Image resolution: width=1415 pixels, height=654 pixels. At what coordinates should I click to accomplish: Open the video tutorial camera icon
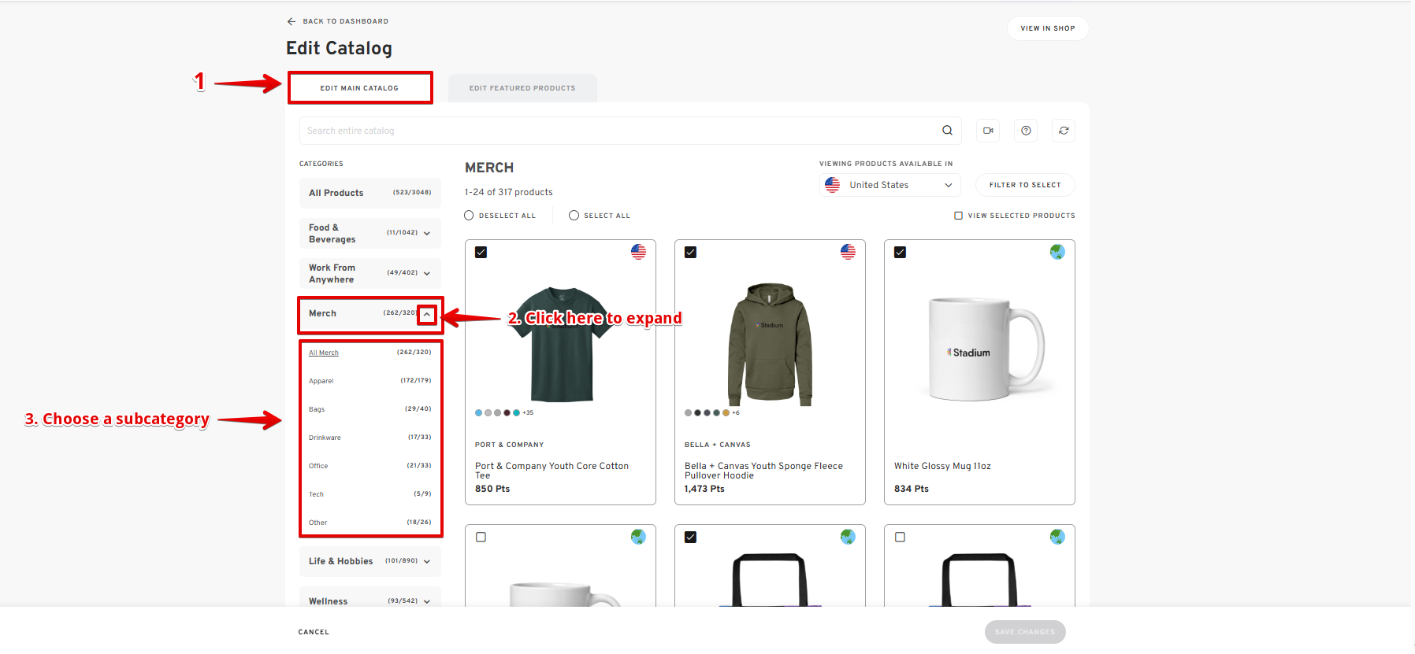(988, 131)
